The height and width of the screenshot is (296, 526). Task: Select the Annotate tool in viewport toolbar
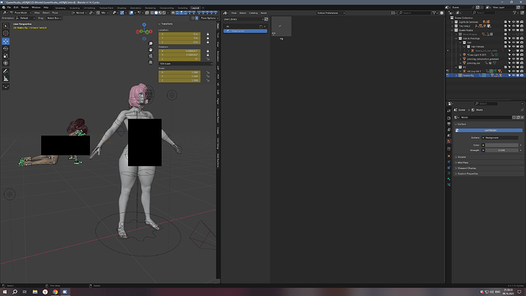pos(5,71)
